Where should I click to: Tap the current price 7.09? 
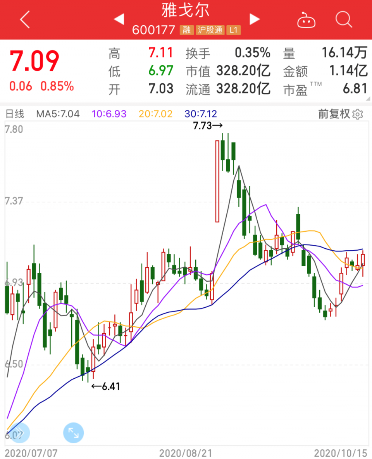point(35,61)
